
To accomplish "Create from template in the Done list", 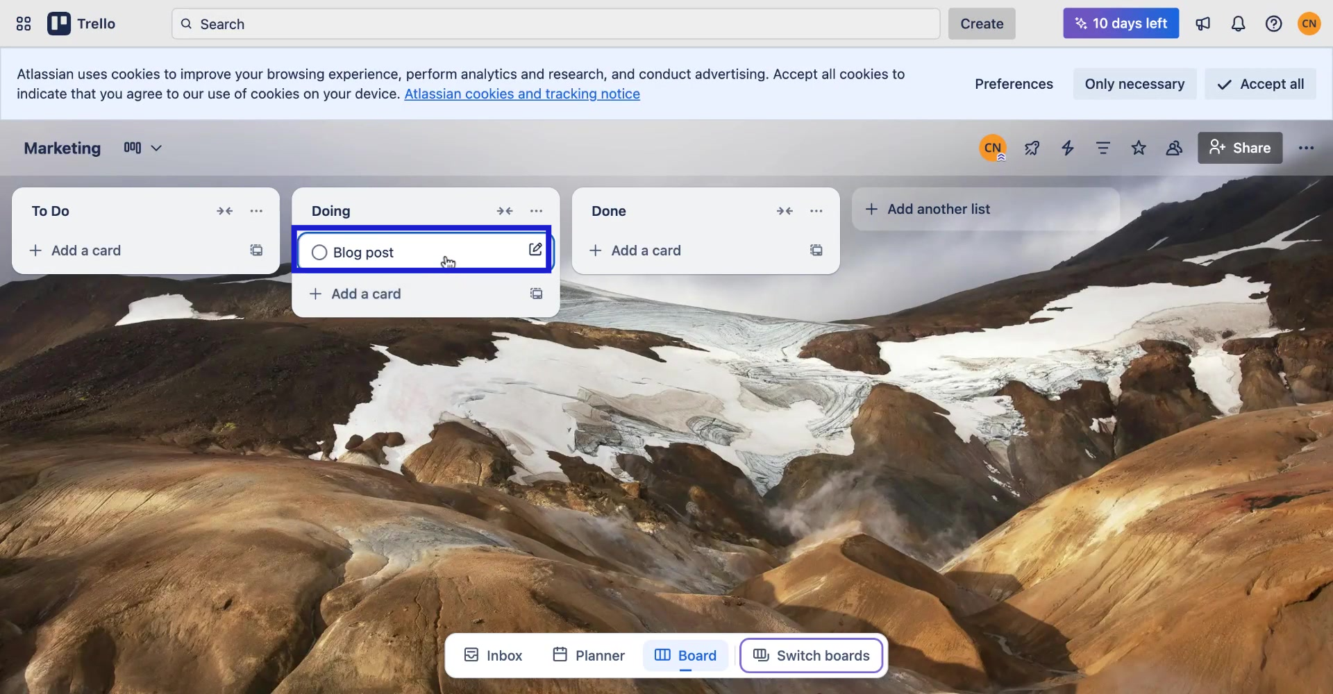I will [x=816, y=251].
